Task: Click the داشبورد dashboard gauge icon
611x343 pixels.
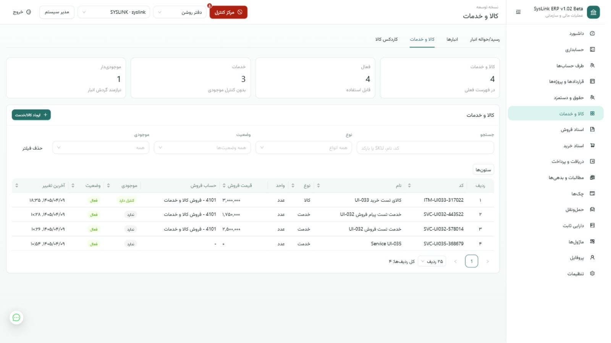Action: (x=592, y=34)
